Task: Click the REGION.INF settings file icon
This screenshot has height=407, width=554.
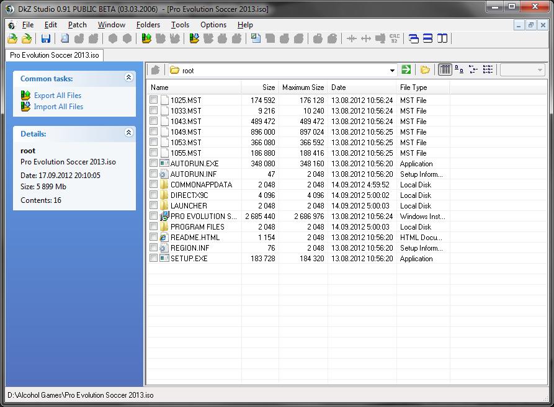Action: 164,248
